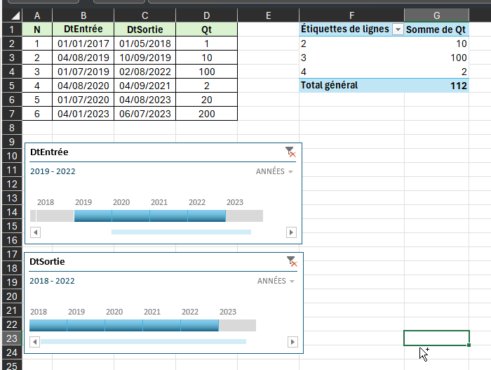Click the Total général pivot label
This screenshot has width=491, height=370.
(x=329, y=85)
